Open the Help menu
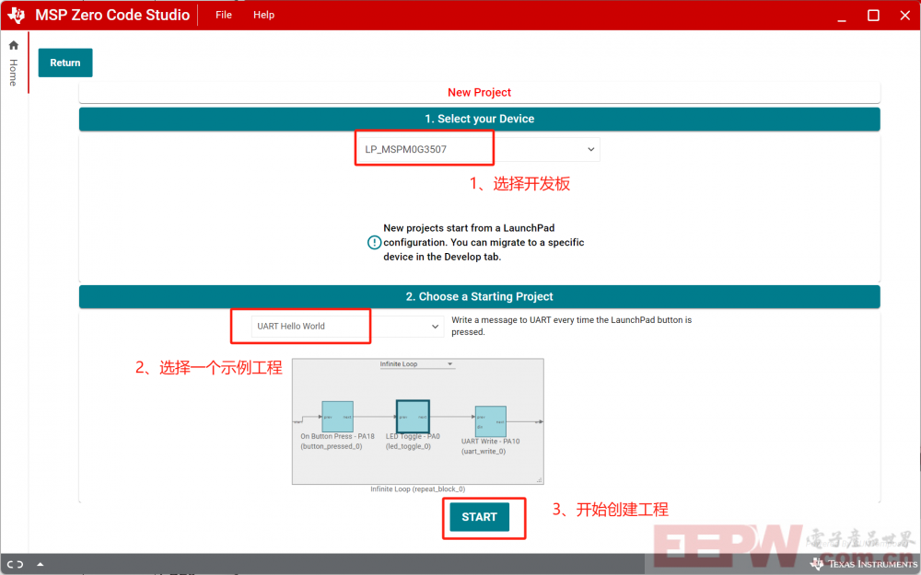The height and width of the screenshot is (575, 921). [263, 15]
